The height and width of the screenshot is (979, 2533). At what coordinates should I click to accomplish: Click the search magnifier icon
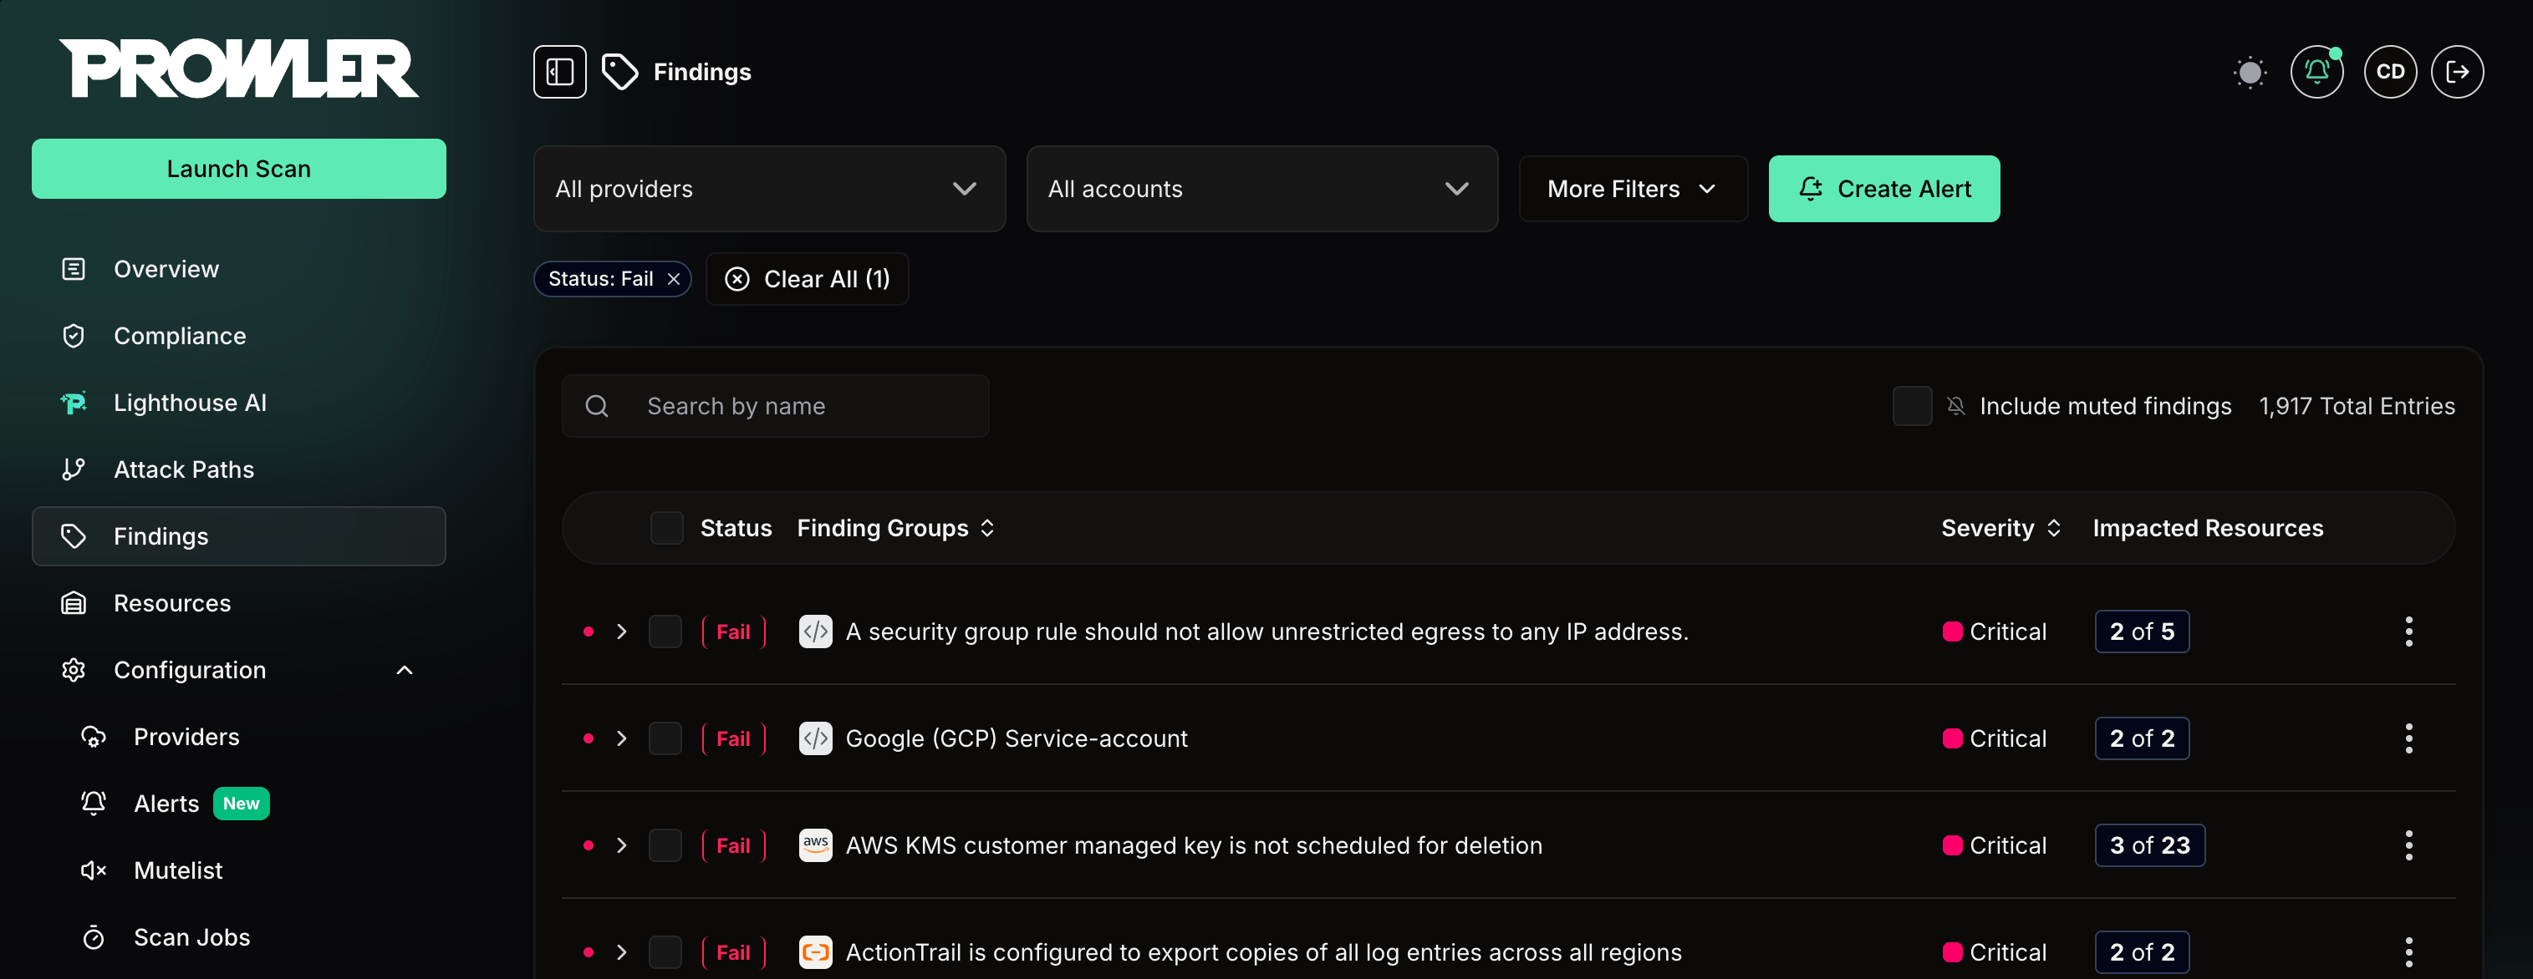click(x=597, y=406)
